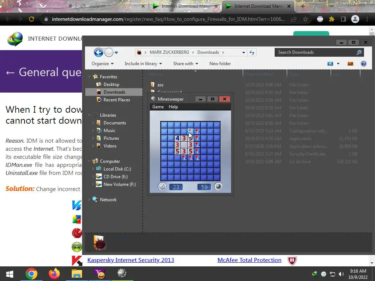Reload the page in Chrome
The width and height of the screenshot is (375, 281).
click(x=31, y=19)
